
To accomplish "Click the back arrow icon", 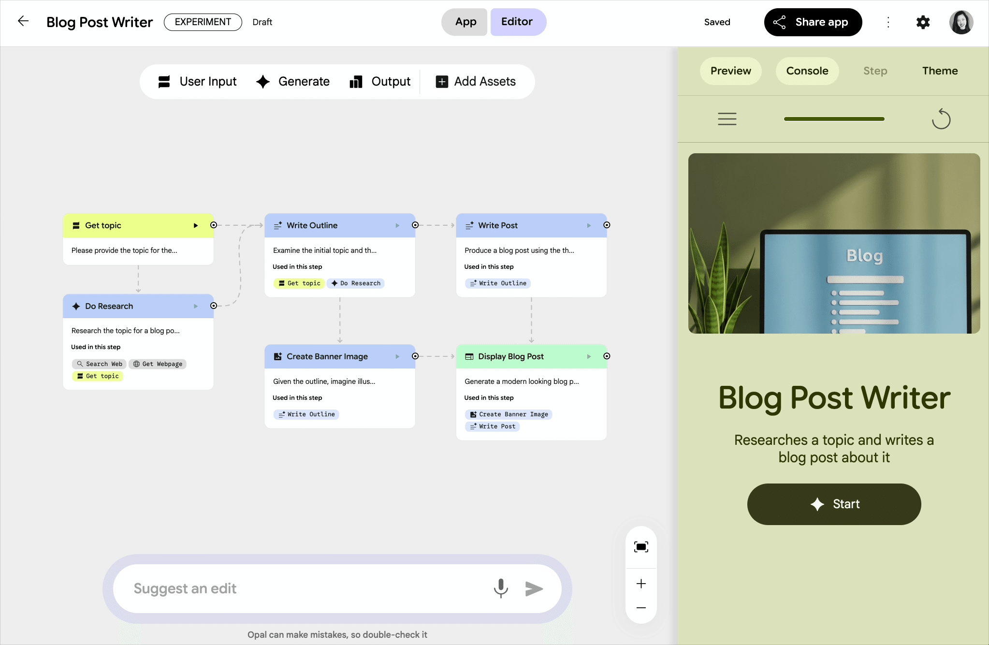I will 23,21.
